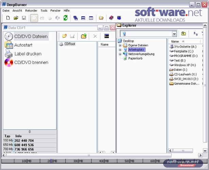
Task: Click the Save floppy disk icon
Action: [x=24, y=18]
